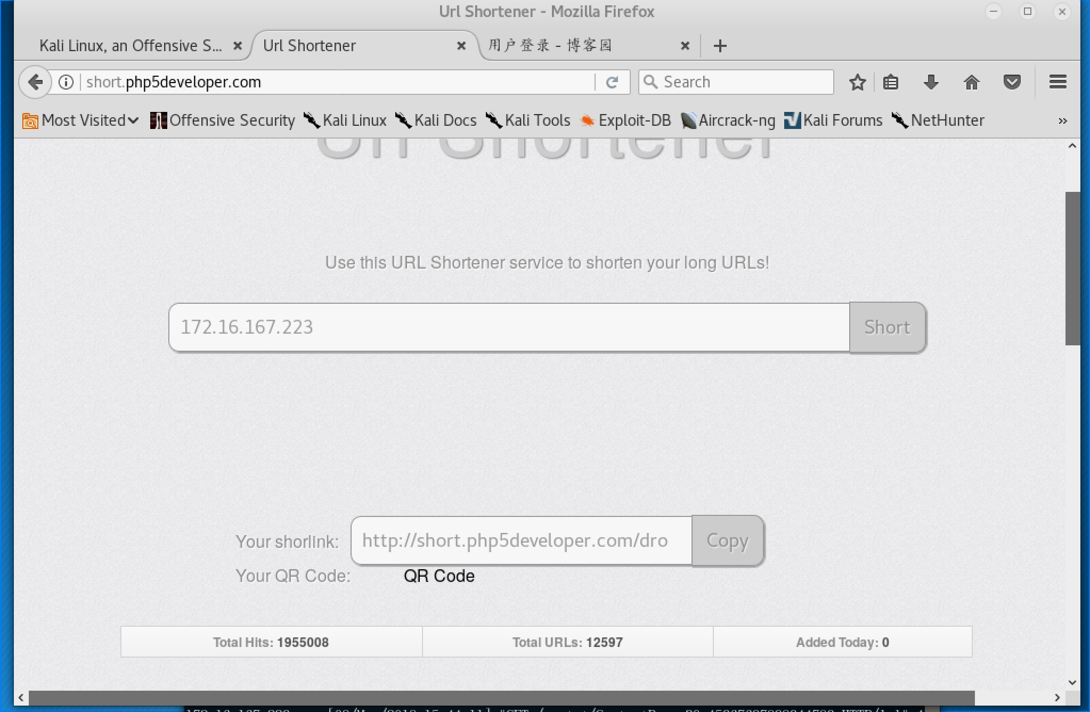
Task: Click the Short button to shorten URL
Action: click(x=886, y=327)
